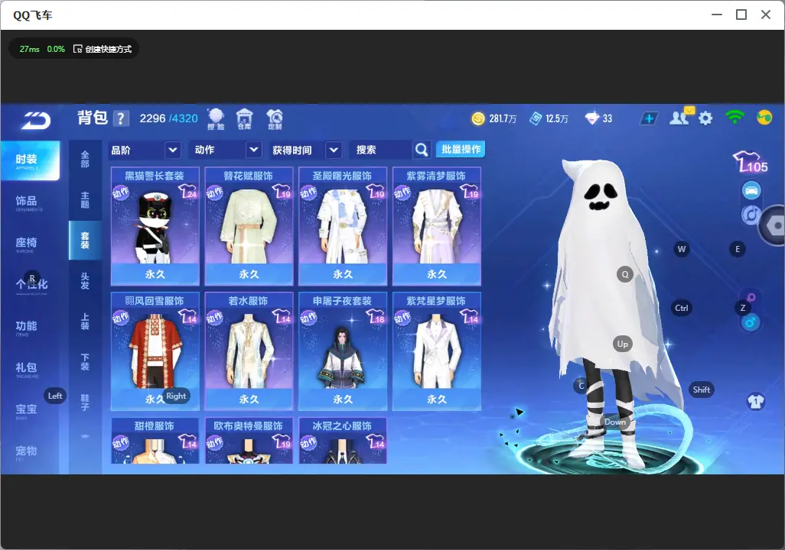Select the 紫雾清梦服饰 outfit card
Image resolution: width=785 pixels, height=550 pixels.
[437, 226]
